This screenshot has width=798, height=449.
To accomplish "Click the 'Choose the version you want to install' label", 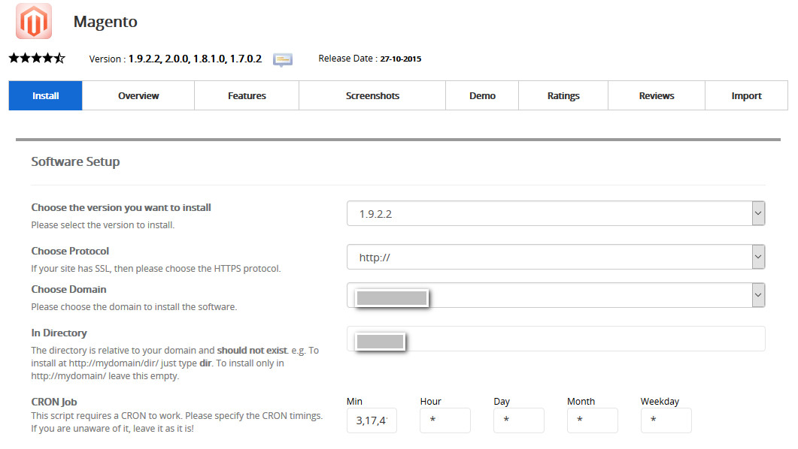I will tap(121, 207).
